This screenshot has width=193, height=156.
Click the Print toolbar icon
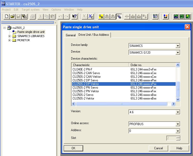pos(32,16)
